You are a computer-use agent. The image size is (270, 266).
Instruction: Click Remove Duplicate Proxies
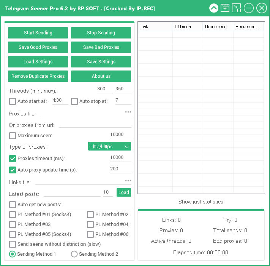[x=38, y=76]
